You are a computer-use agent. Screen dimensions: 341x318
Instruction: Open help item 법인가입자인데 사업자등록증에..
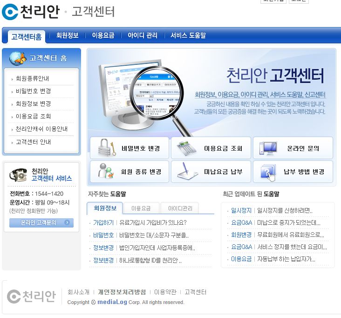coord(157,248)
